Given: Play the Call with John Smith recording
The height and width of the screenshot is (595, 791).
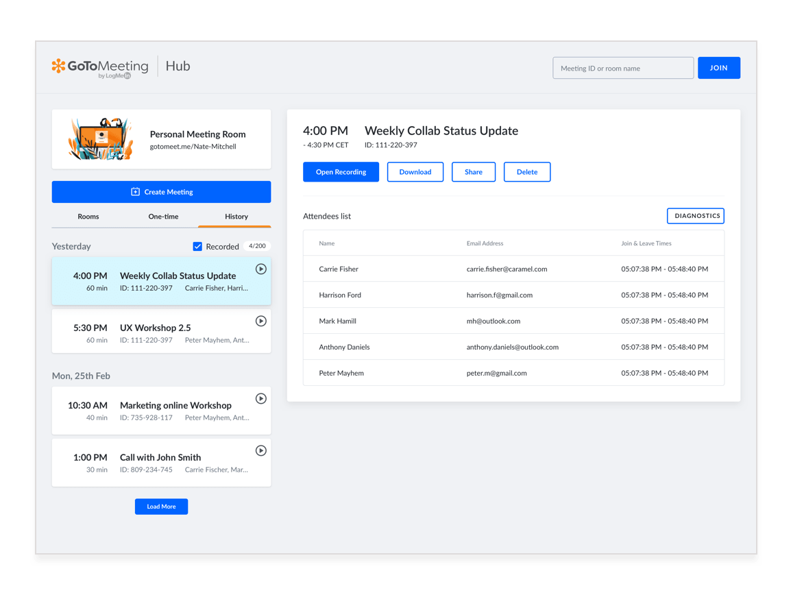Looking at the screenshot, I should pyautogui.click(x=260, y=450).
